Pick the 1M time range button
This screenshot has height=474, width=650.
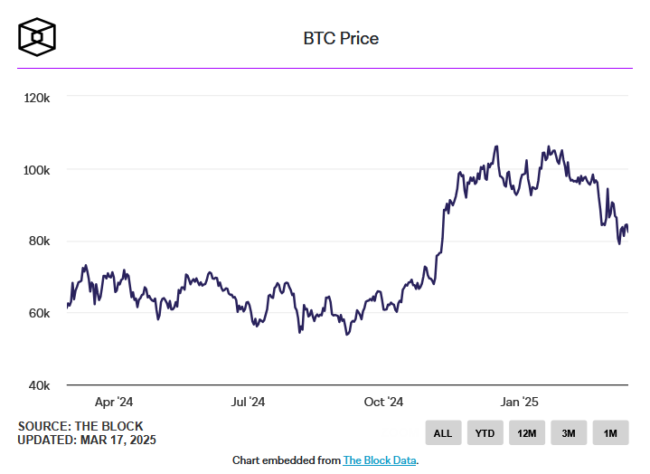tap(610, 433)
